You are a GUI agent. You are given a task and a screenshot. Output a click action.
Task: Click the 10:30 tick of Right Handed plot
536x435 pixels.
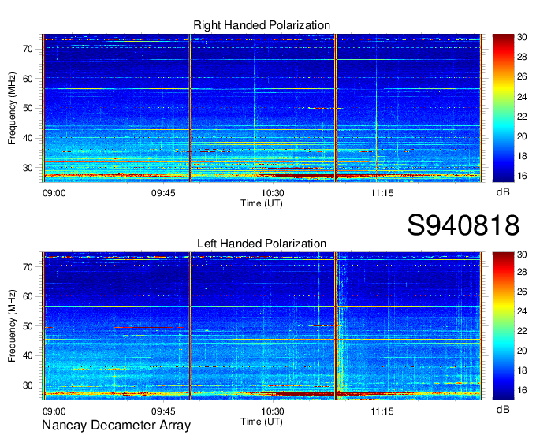coord(273,193)
